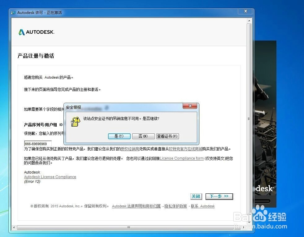
Task: Open the License Compliance form link
Action: coord(182,158)
